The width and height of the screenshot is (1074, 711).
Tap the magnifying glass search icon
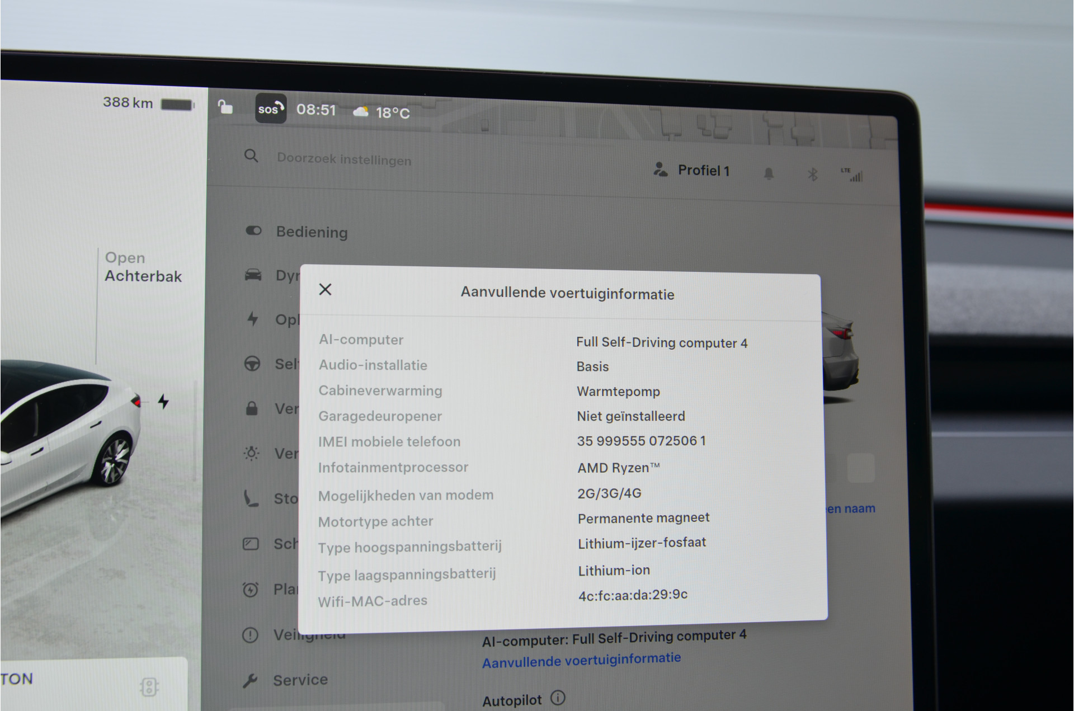pos(251,156)
